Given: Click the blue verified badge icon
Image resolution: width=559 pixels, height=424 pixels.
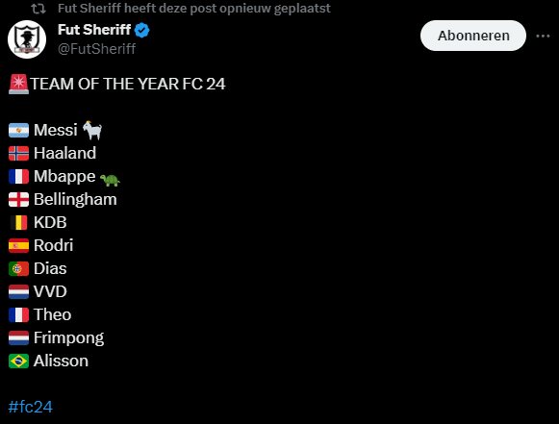Looking at the screenshot, I should pyautogui.click(x=141, y=30).
